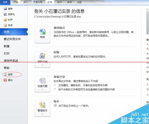149x124 pixels.
Task: Switch to the Review (审阅) tab
Action: click(69, 2)
